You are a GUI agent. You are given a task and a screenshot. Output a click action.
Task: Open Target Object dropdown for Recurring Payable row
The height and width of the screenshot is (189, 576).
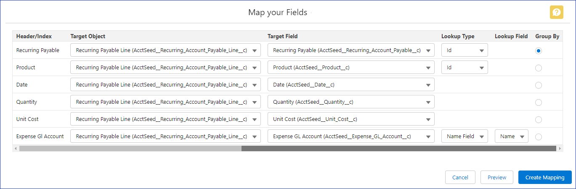[165, 50]
